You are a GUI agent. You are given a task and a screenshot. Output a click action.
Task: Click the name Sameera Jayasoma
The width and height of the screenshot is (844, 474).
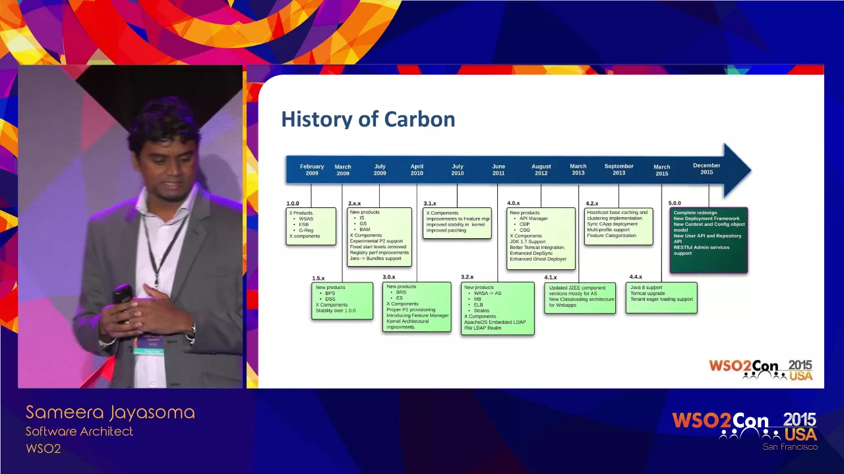(110, 413)
